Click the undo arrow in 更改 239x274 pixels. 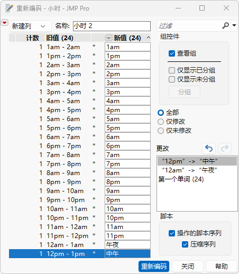(209, 149)
